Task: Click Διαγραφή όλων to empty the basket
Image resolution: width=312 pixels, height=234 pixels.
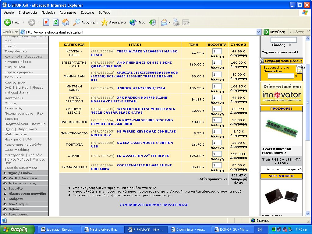Action: [239, 181]
